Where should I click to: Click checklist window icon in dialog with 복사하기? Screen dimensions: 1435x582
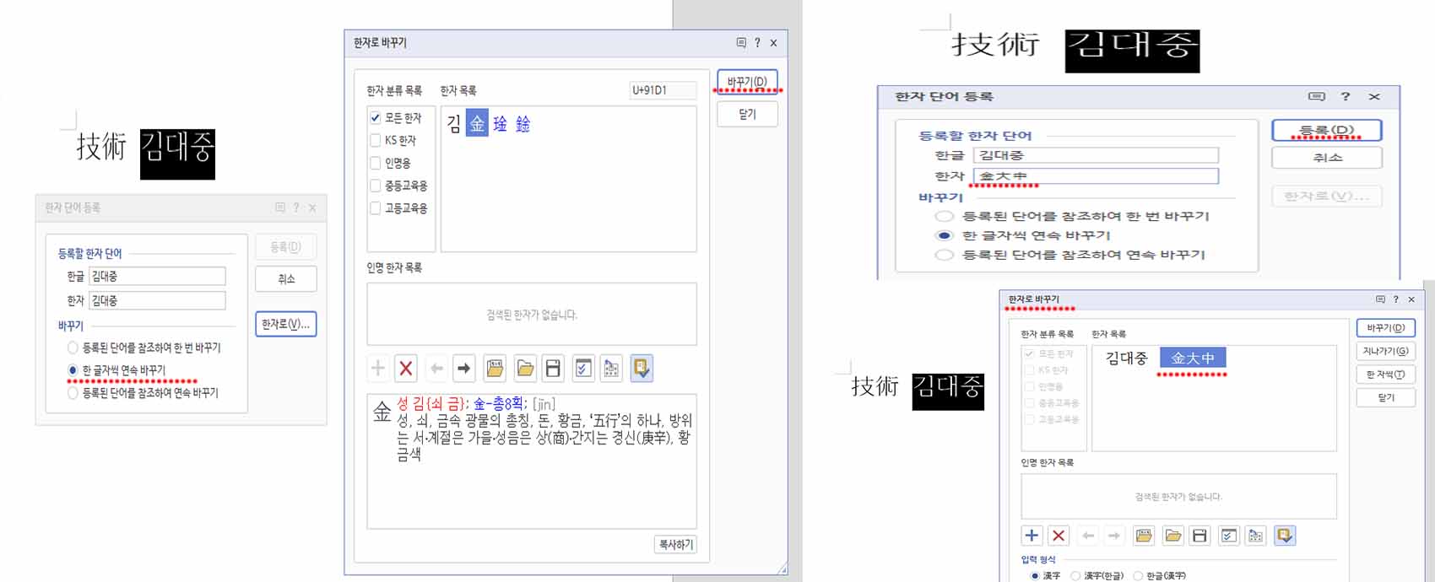[582, 368]
